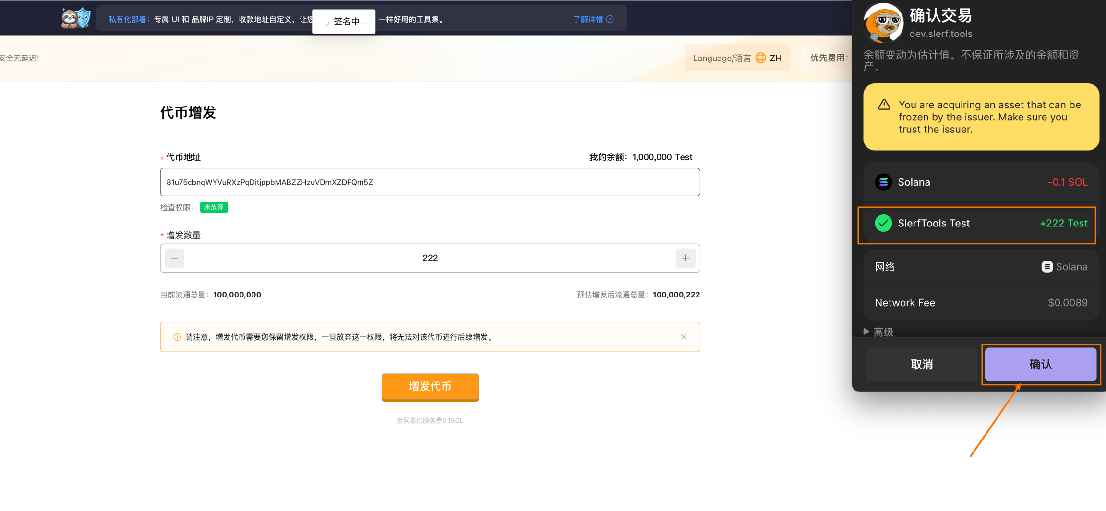1106x511 pixels.
Task: Click the token address input field
Action: coord(430,182)
